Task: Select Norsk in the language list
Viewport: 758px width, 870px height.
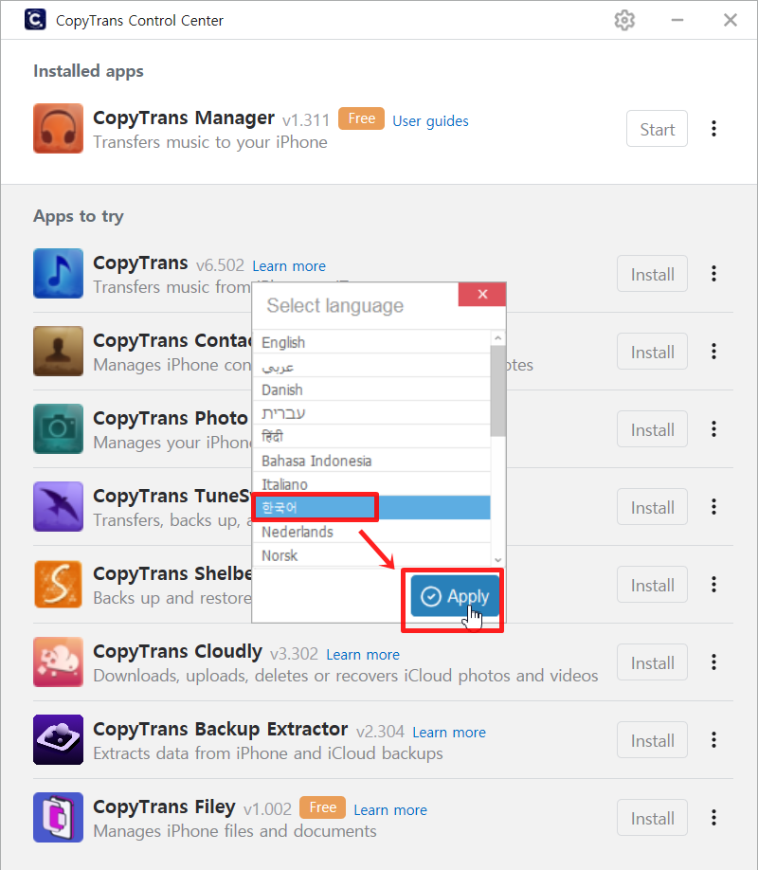Action: [x=371, y=554]
